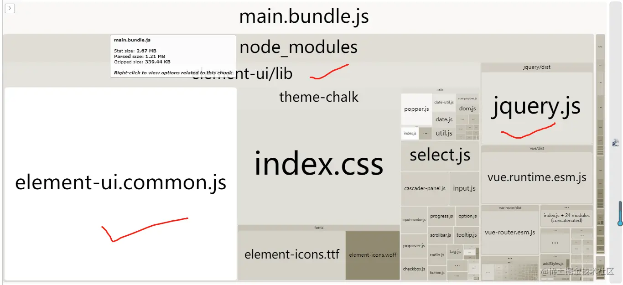Viewport: 623px width, 285px height.
Task: Click the vue-popper.js module
Action: click(x=467, y=98)
